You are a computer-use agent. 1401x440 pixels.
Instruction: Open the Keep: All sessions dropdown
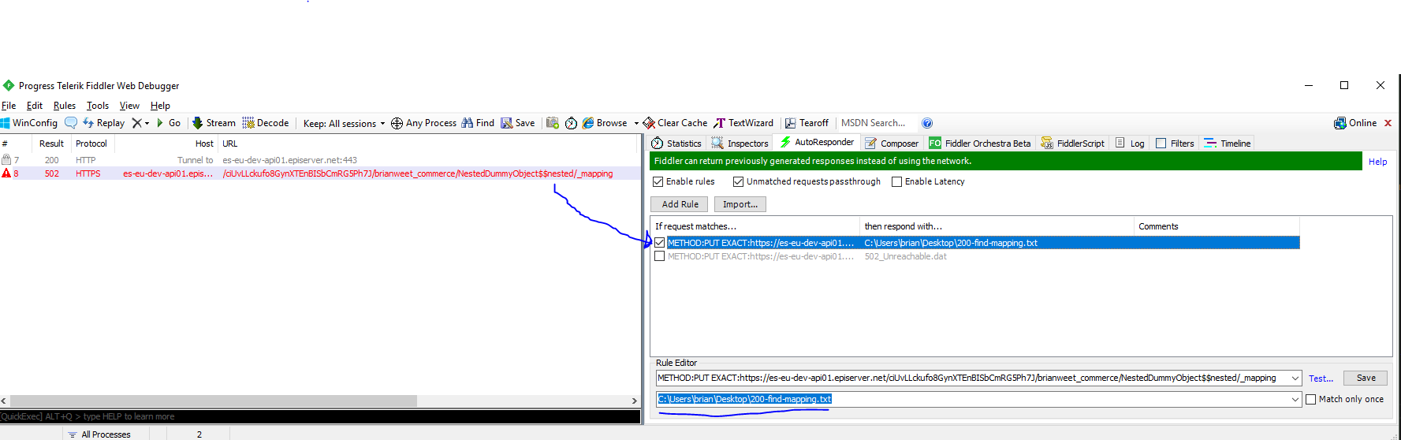coord(345,123)
